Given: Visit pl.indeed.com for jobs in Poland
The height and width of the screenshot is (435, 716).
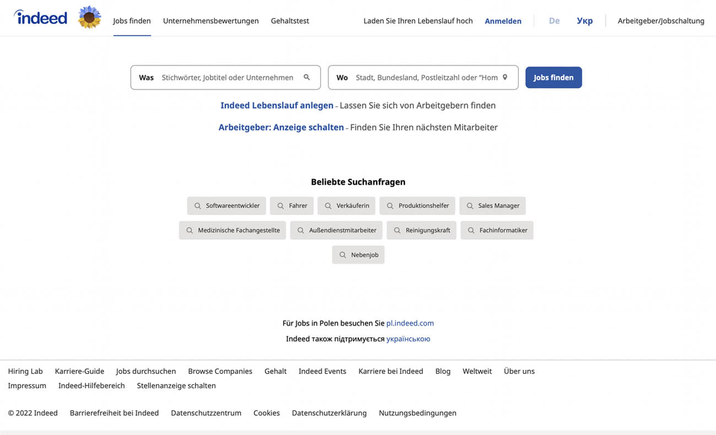Looking at the screenshot, I should click(410, 323).
